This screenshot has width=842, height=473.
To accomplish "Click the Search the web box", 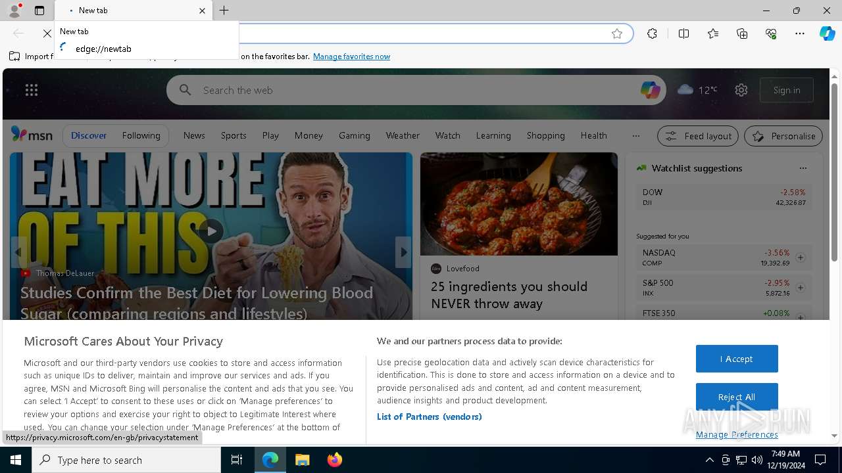I will tap(416, 90).
